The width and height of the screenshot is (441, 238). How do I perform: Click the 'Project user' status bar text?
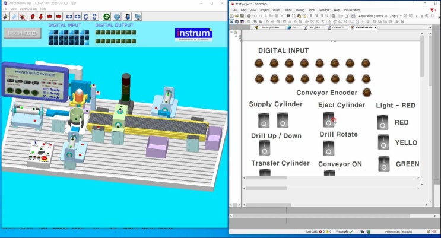tap(398, 231)
